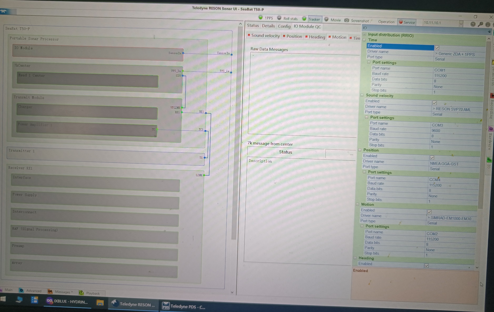Open the File Explorer taskbar icon
This screenshot has height=312, width=494.
coord(100,303)
